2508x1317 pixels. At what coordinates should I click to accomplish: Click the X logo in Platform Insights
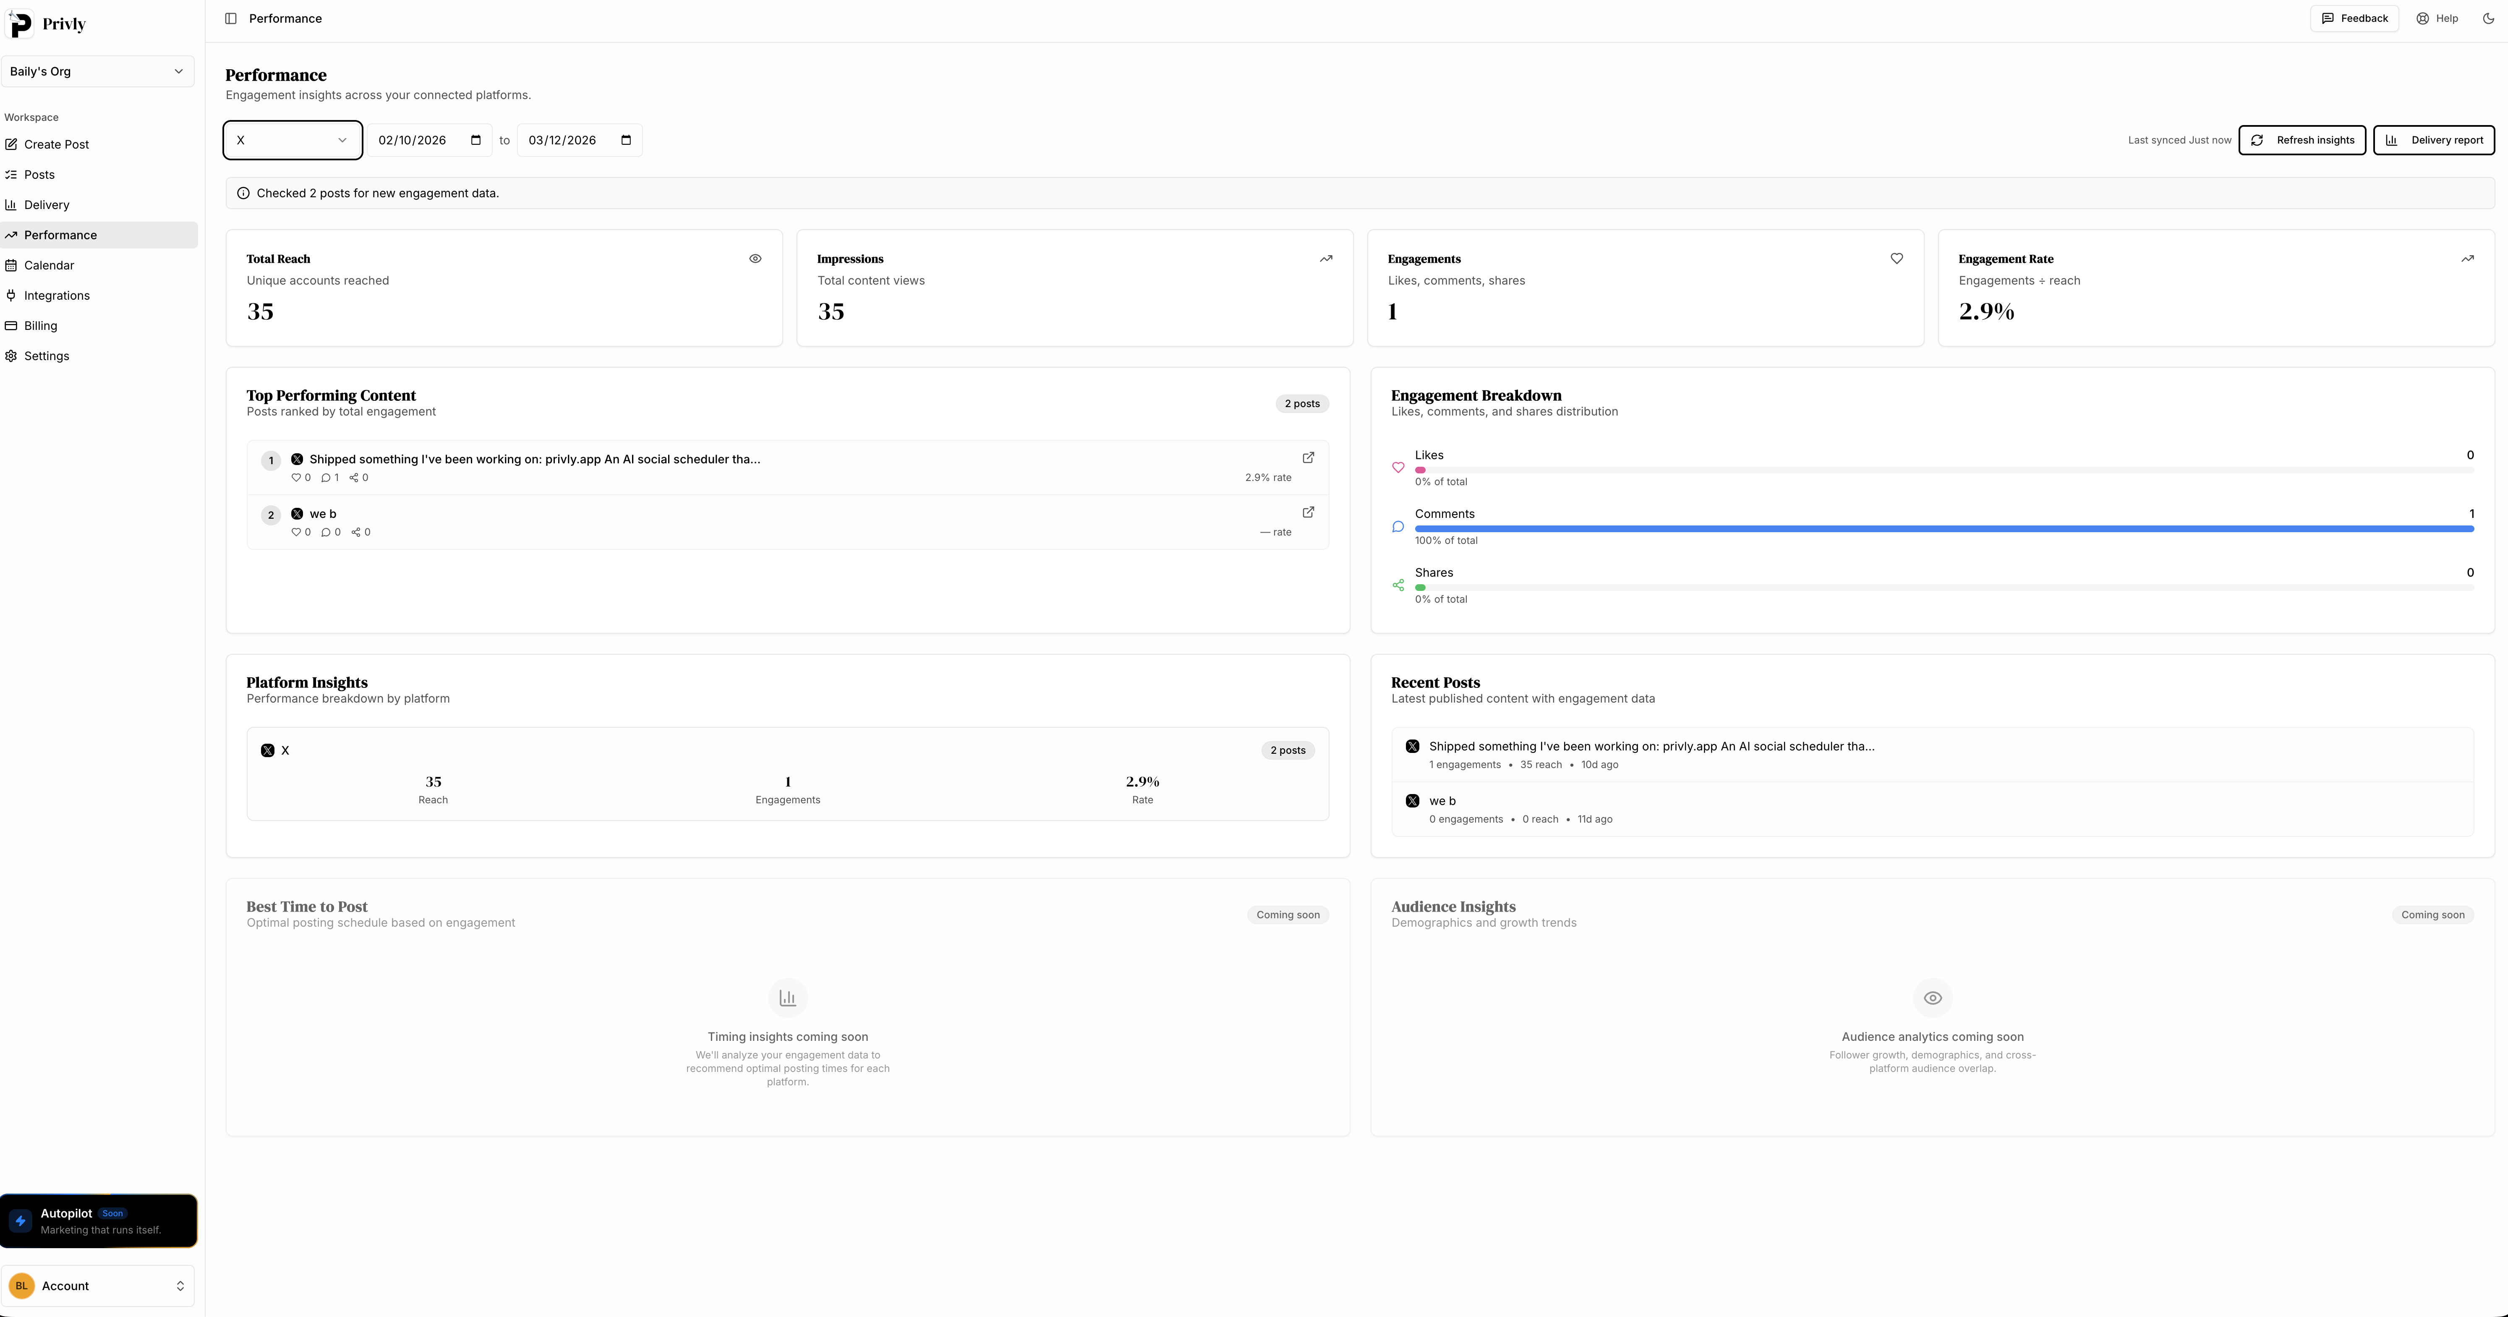point(268,750)
